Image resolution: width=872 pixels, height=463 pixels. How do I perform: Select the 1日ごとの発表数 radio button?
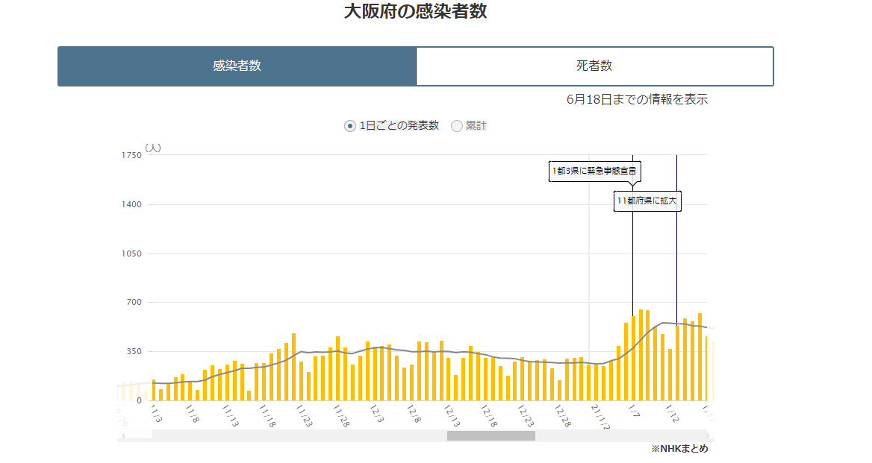[x=350, y=126]
